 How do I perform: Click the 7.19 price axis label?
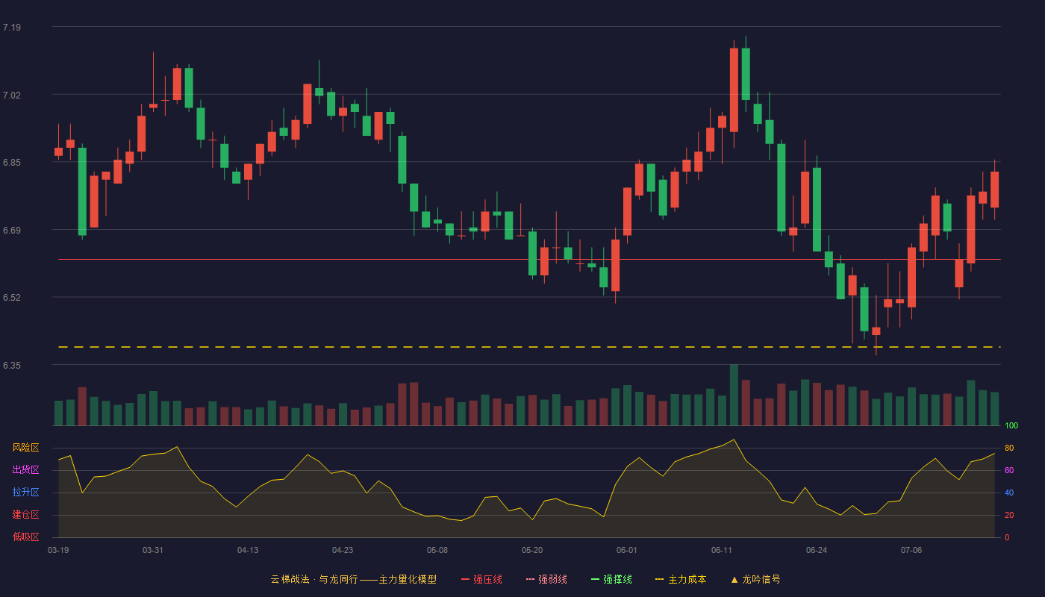12,28
